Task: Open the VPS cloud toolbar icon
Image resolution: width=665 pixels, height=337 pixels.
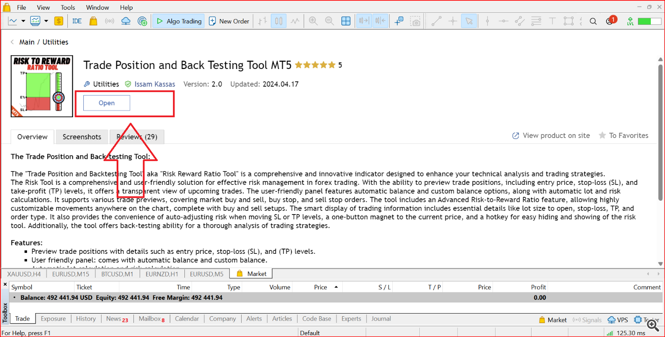Action: pyautogui.click(x=126, y=21)
